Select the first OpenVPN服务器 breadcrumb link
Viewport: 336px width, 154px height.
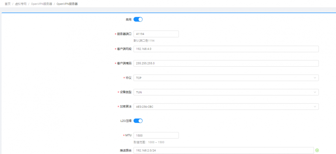[42, 4]
